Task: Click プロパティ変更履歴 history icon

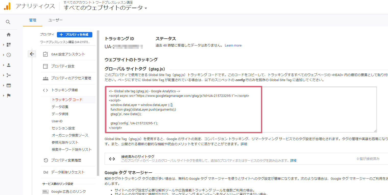Action: pyautogui.click(x=46, y=160)
